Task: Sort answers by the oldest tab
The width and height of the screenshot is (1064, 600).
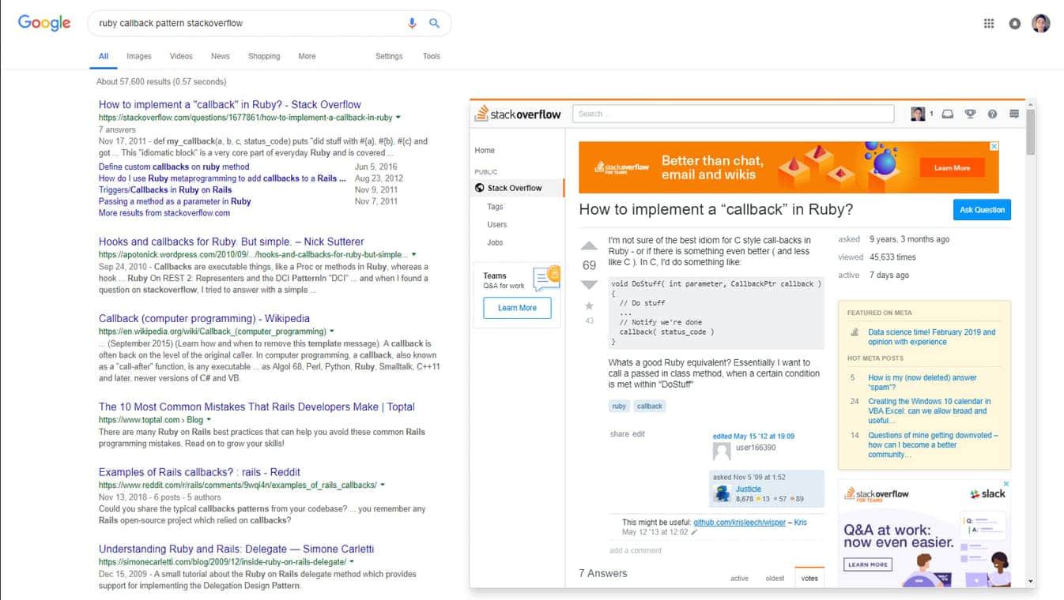Action: pyautogui.click(x=775, y=579)
